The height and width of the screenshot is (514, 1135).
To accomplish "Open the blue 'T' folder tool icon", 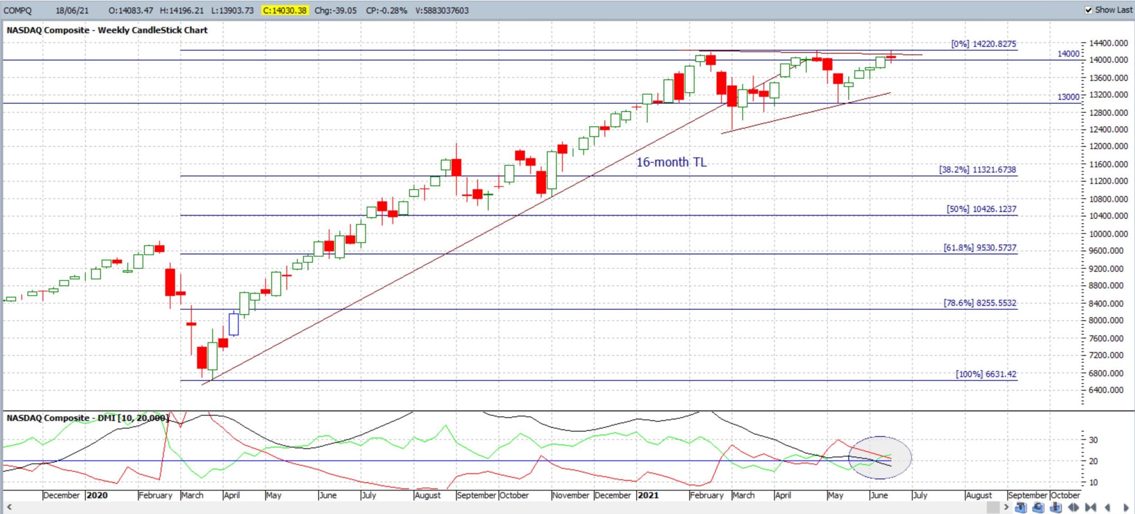I will [1021, 507].
